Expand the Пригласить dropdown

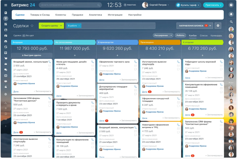[221, 5]
